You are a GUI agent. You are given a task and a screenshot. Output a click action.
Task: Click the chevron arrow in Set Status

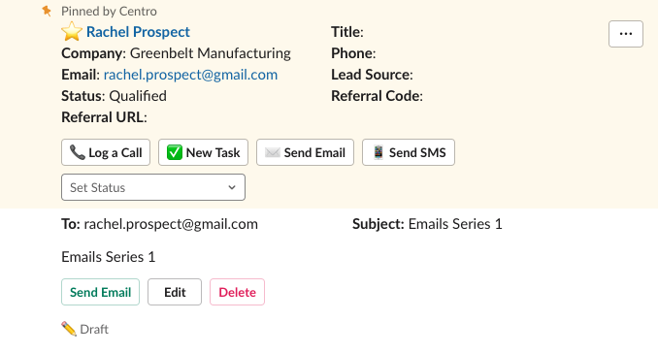[232, 187]
